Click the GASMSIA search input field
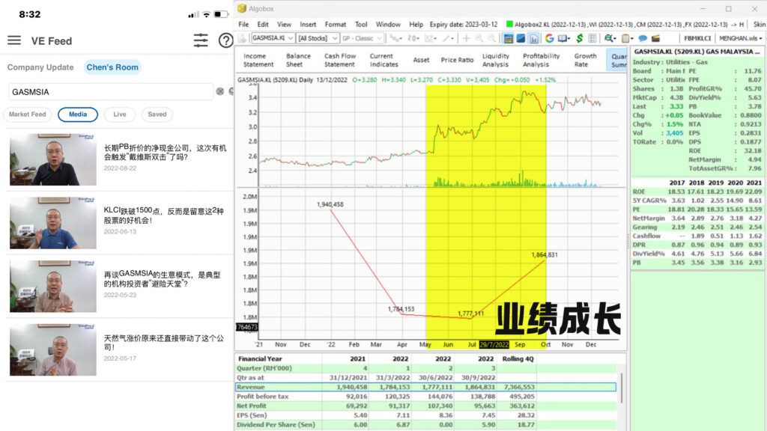The image size is (767, 431). [x=111, y=91]
